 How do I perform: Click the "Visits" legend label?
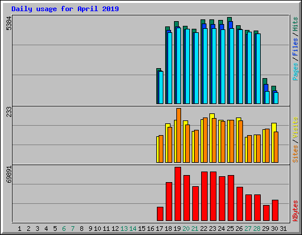click(295, 128)
